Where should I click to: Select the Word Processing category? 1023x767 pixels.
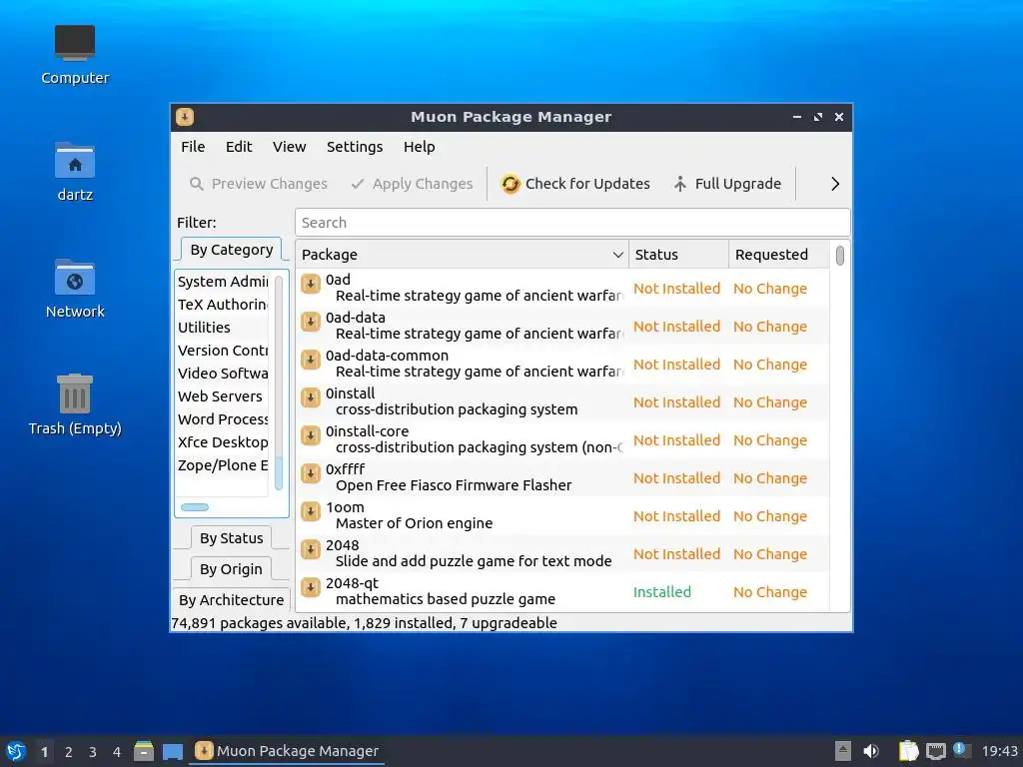pos(222,419)
